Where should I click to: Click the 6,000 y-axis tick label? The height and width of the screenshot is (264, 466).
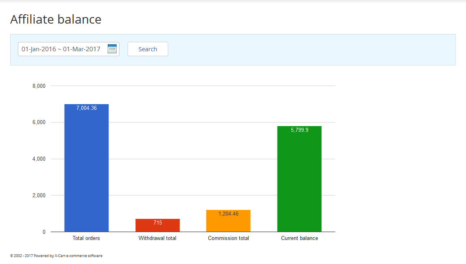pos(39,122)
